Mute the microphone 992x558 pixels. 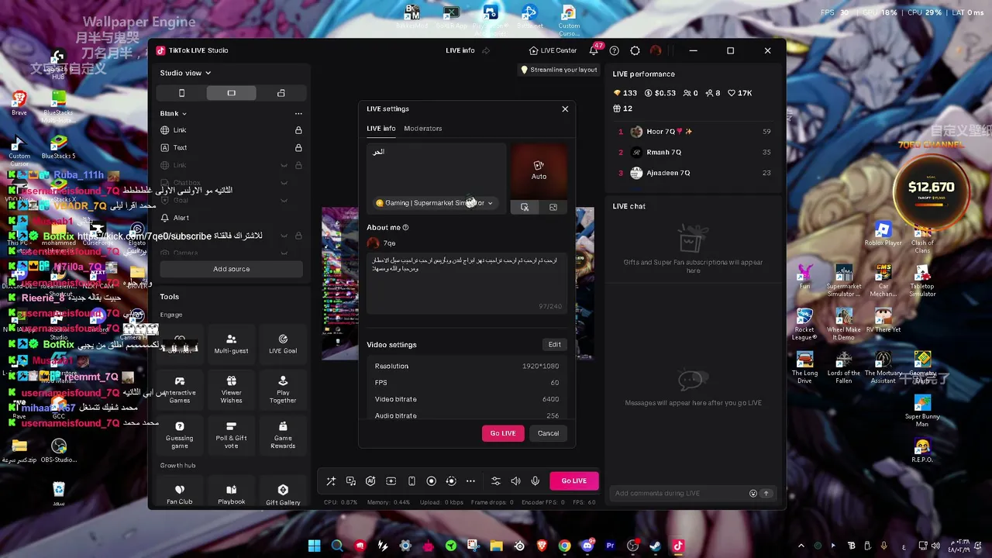(535, 481)
